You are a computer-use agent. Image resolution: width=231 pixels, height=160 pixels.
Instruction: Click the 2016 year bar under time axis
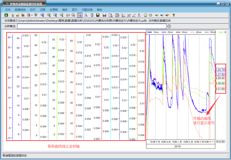[181, 147]
